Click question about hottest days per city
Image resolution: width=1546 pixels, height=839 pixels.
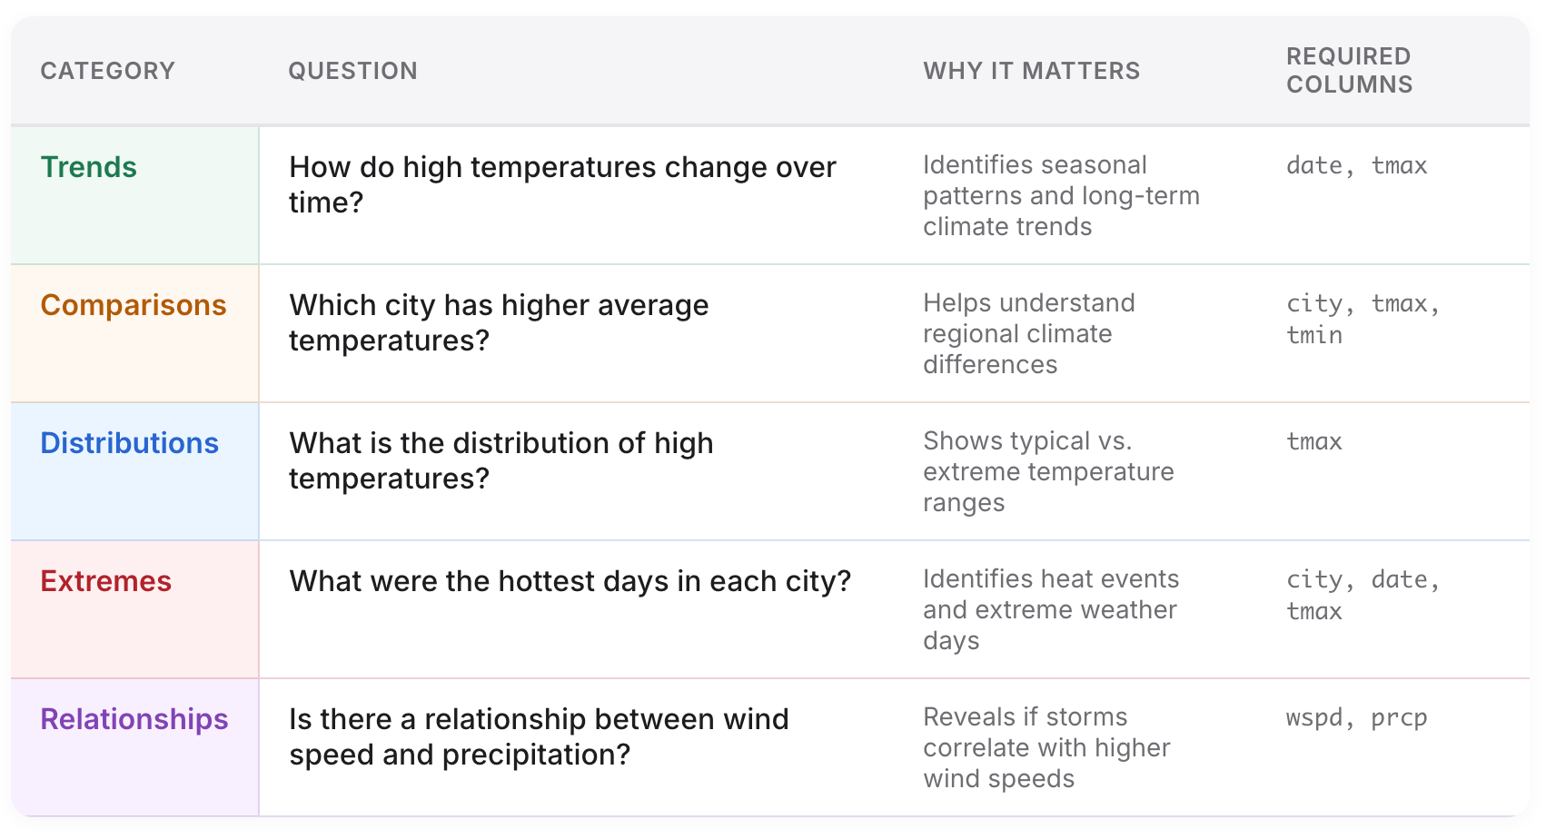click(x=570, y=581)
